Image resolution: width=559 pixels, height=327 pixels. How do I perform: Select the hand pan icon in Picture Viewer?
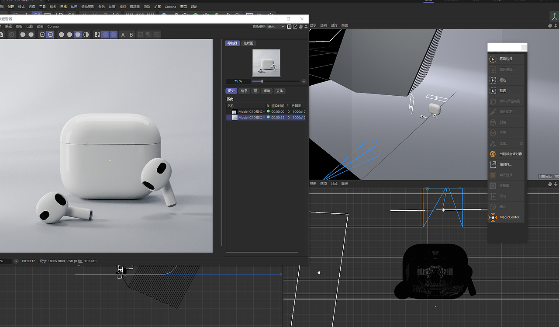click(301, 26)
